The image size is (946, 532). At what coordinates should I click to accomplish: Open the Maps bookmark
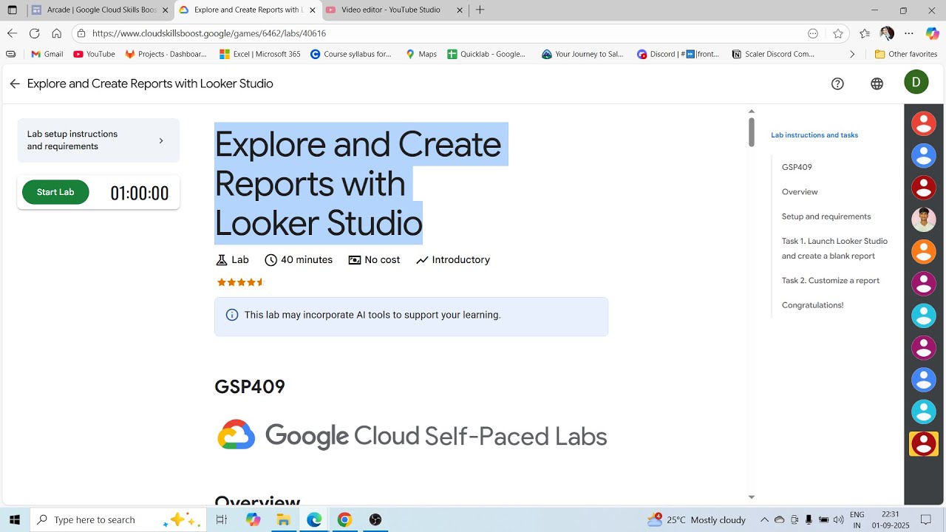point(421,54)
